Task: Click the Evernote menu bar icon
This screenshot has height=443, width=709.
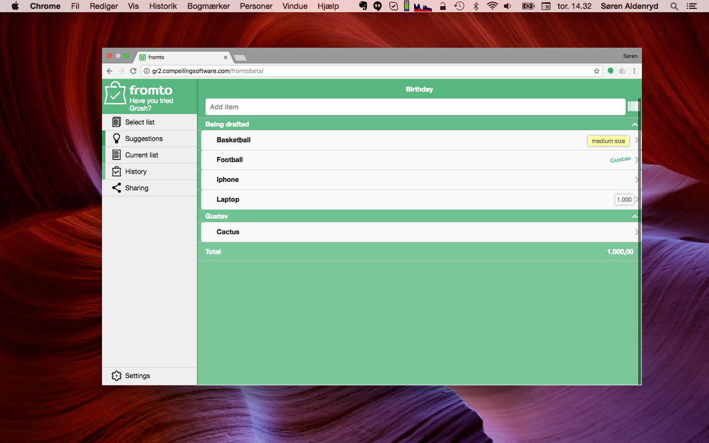Action: pos(363,6)
